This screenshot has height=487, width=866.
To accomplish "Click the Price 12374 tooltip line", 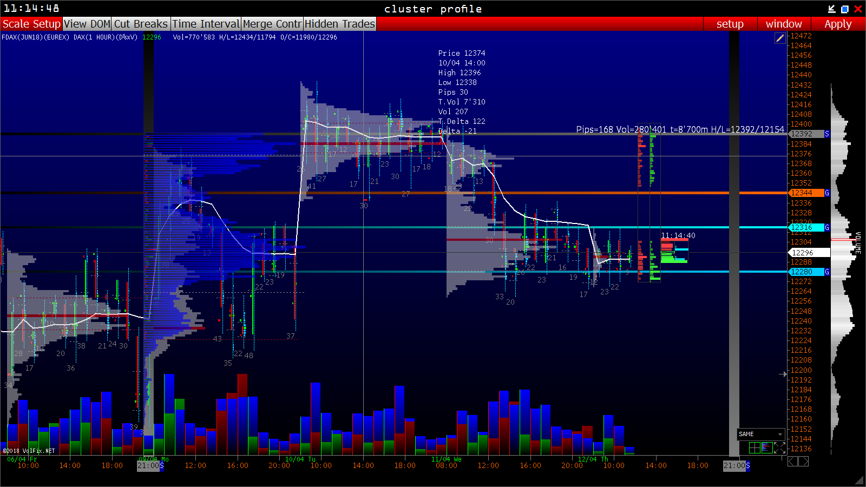I will [462, 53].
